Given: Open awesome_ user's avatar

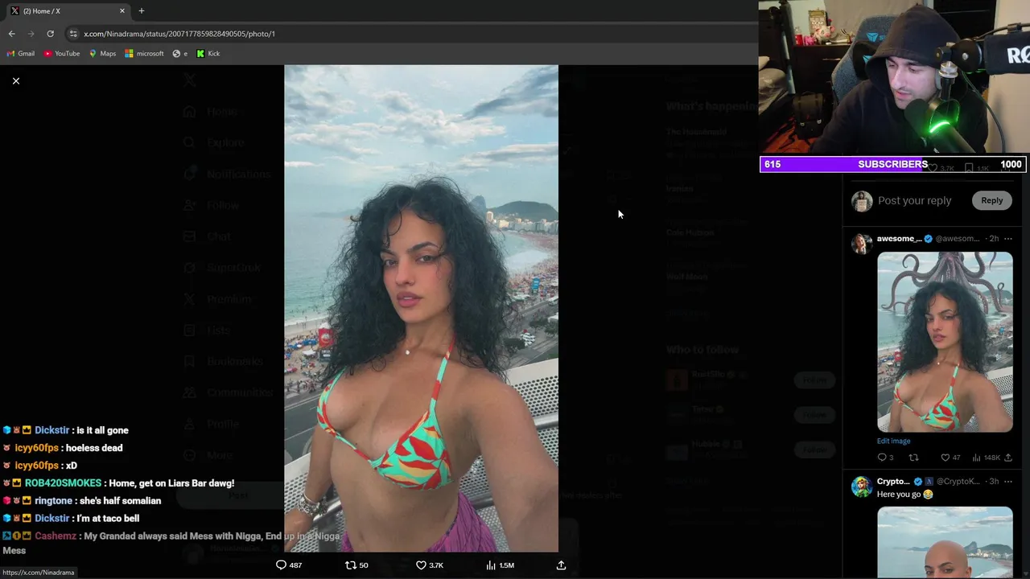Looking at the screenshot, I should (x=862, y=244).
